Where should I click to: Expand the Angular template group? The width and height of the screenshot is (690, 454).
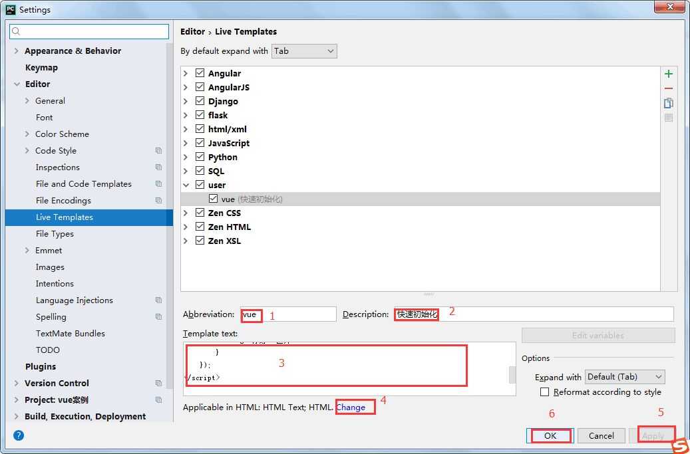point(186,73)
